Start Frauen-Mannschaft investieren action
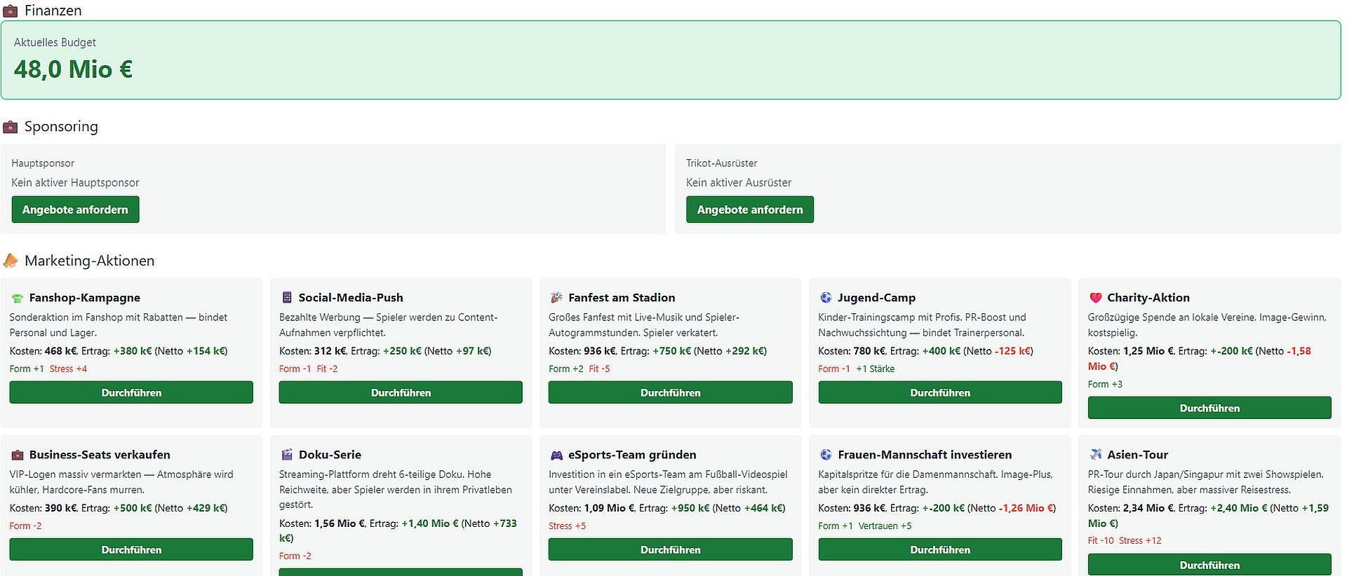 (940, 549)
